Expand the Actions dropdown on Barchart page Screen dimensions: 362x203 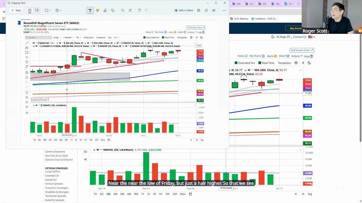(296, 56)
